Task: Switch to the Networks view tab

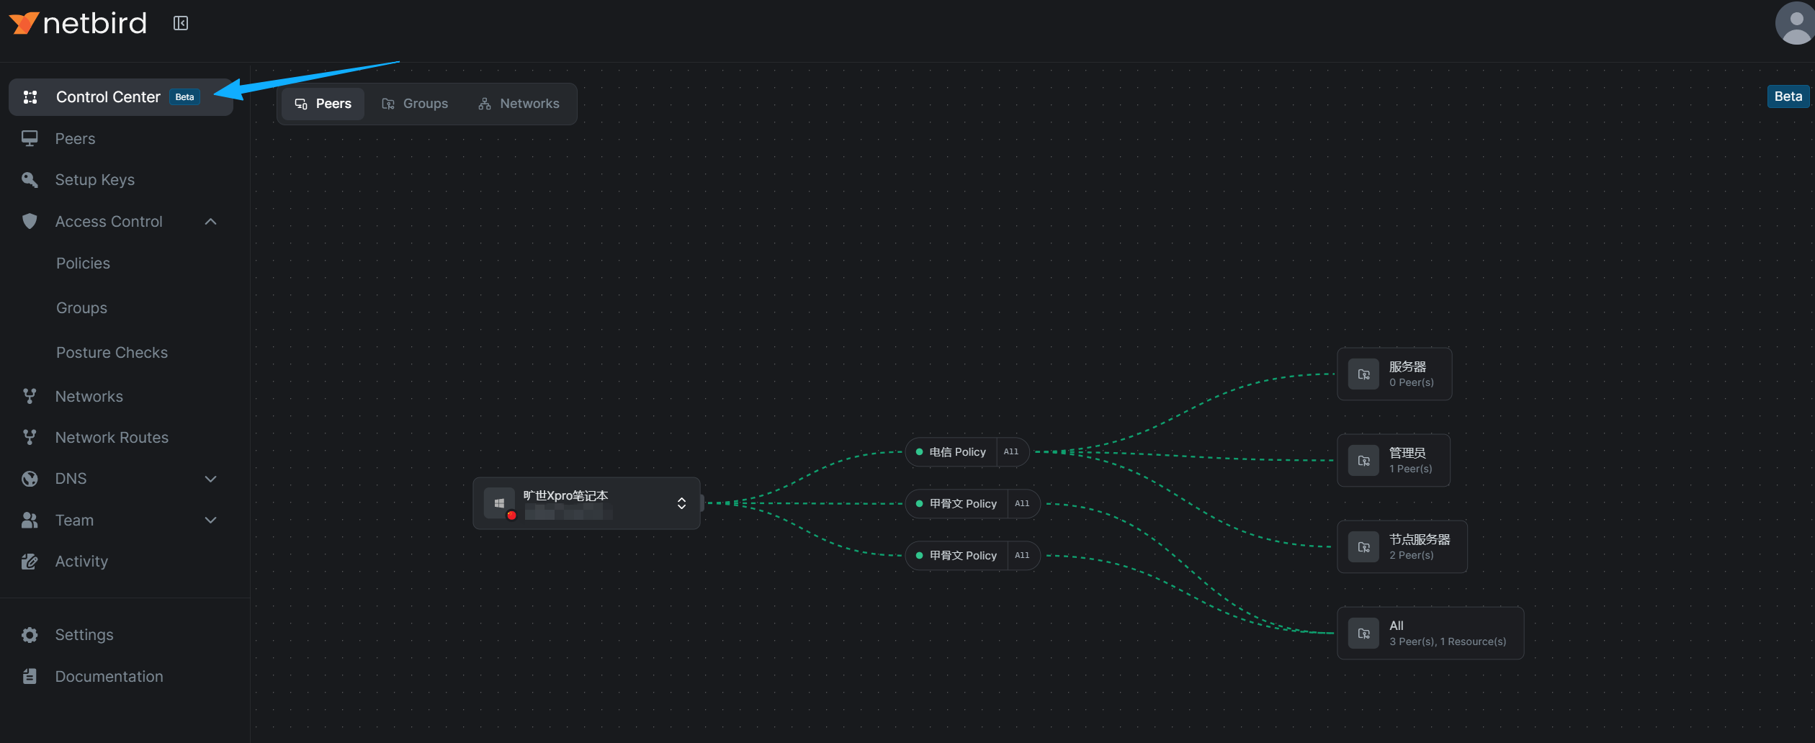Action: tap(519, 104)
